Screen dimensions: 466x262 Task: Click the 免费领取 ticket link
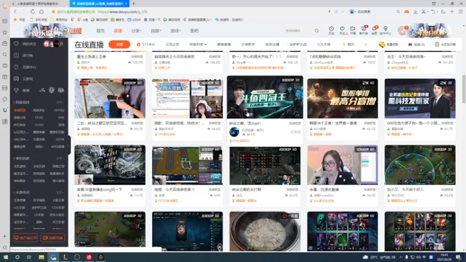click(389, 45)
